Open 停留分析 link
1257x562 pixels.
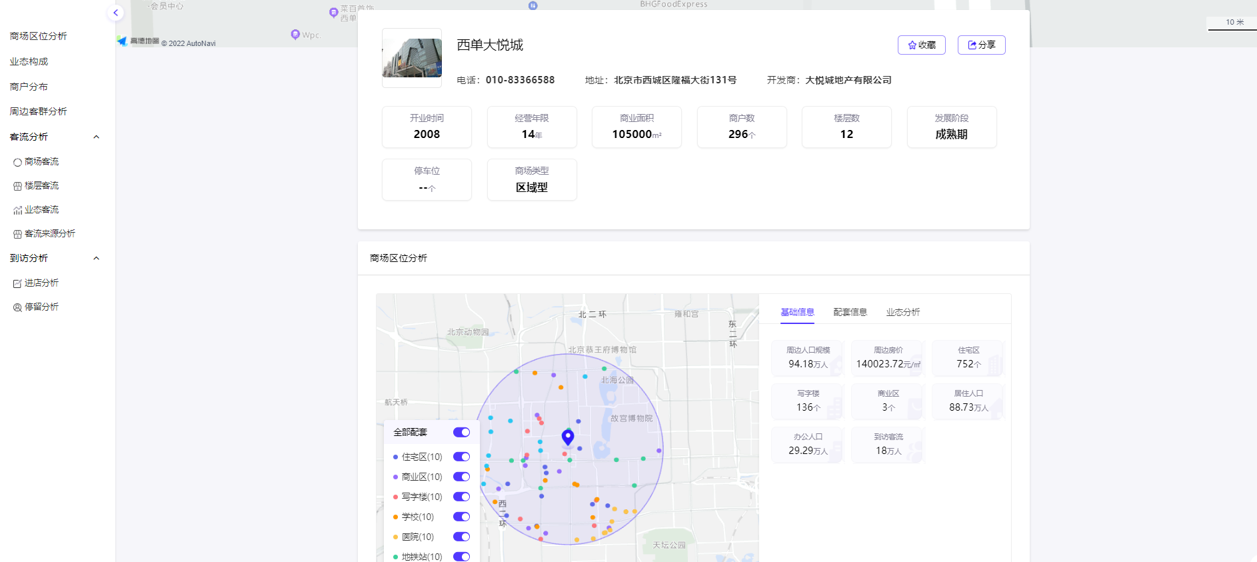tap(41, 307)
